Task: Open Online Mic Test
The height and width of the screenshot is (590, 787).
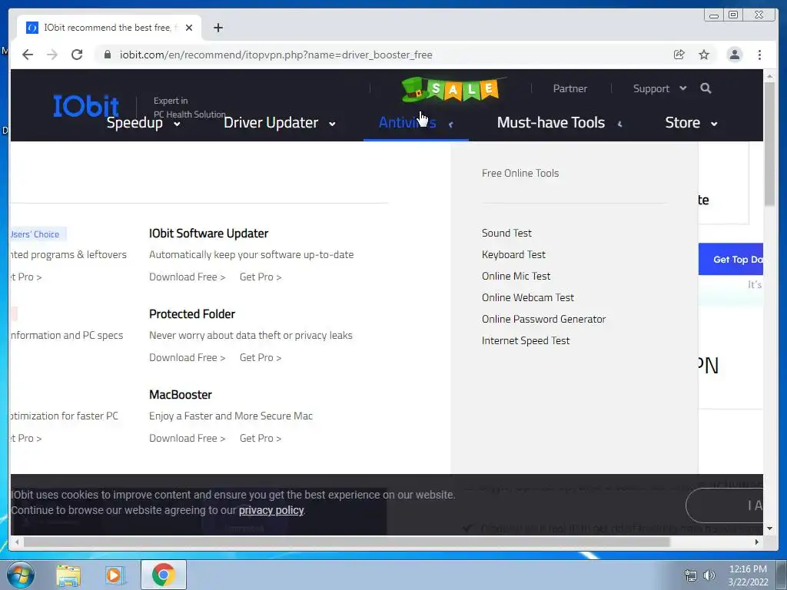Action: (x=516, y=277)
